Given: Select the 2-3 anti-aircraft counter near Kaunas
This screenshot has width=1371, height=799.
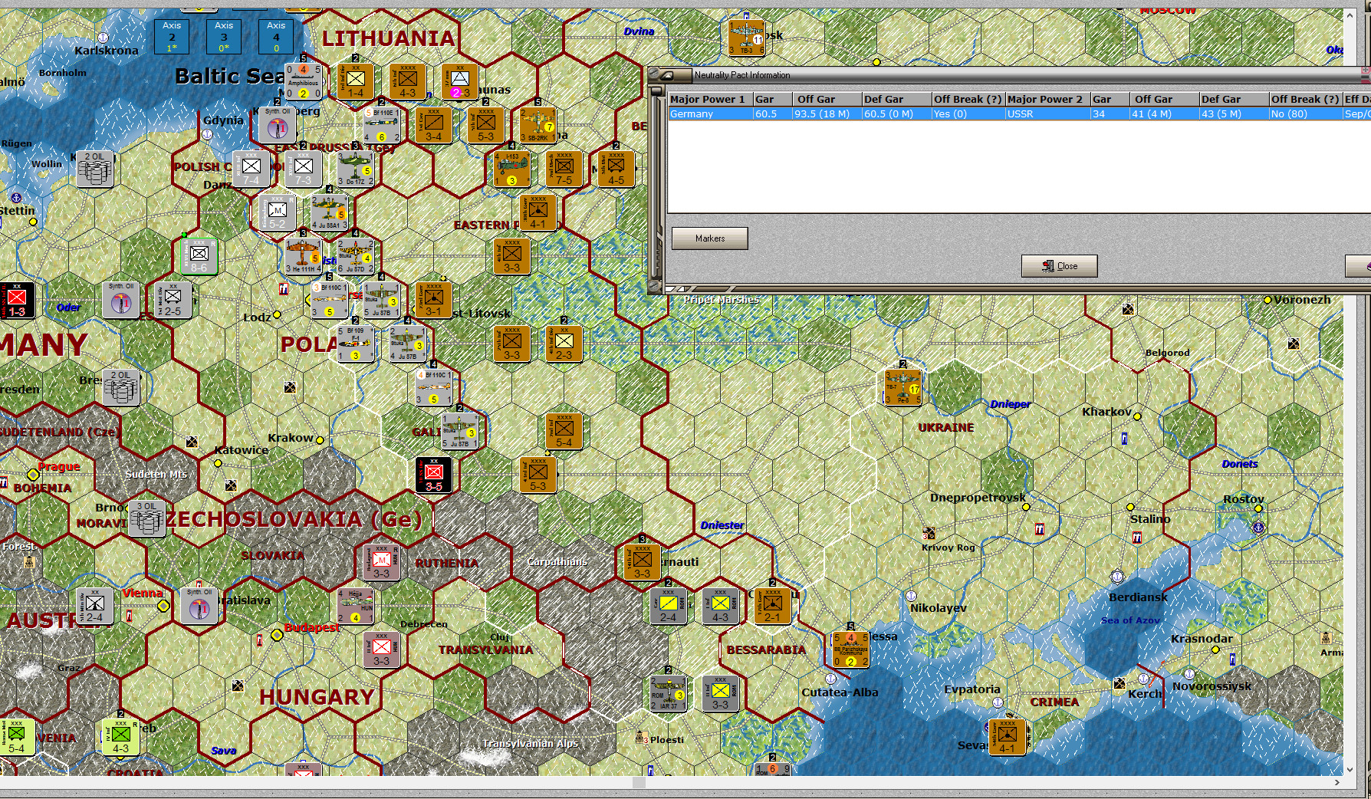Looking at the screenshot, I should click(459, 81).
